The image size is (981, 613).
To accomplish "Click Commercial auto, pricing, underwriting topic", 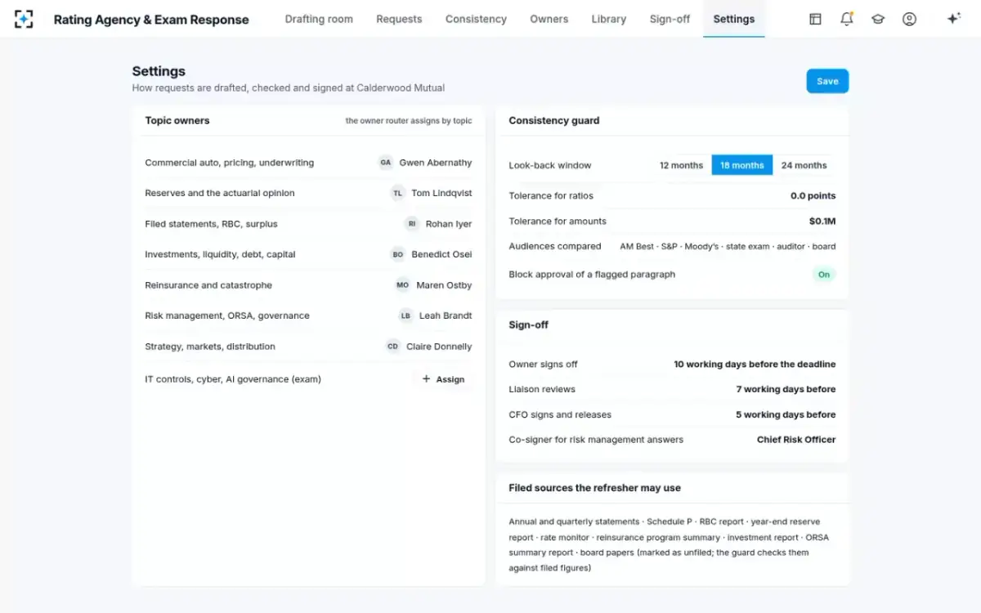I will (x=229, y=163).
